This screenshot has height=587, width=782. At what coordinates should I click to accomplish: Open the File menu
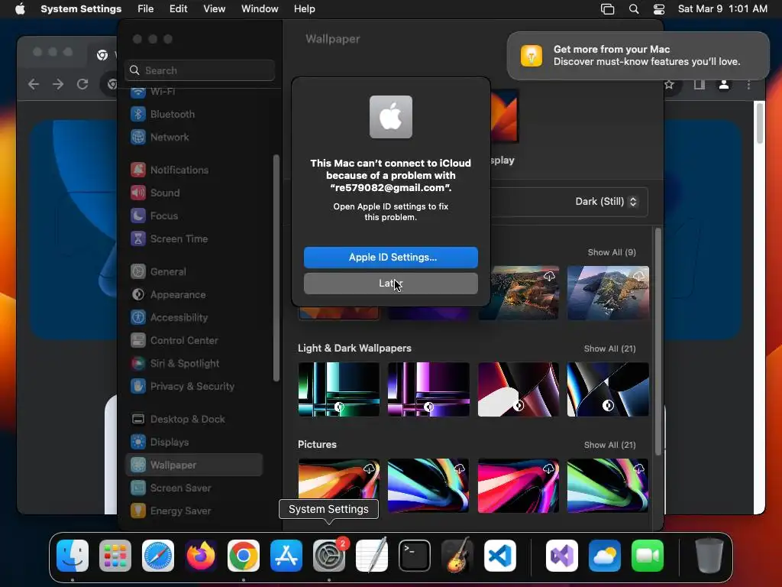[x=146, y=9]
